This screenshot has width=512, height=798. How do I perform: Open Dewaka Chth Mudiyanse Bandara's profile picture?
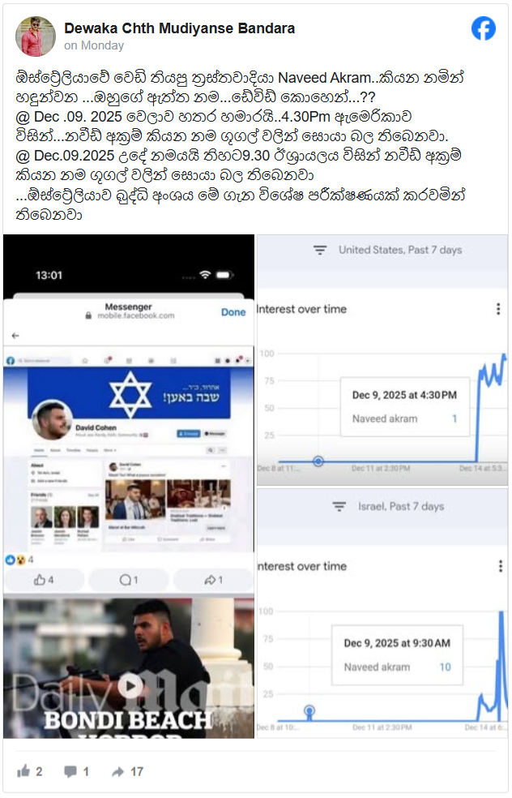pos(35,36)
